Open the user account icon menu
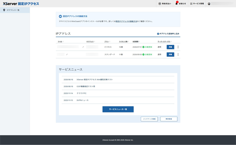 (x=209, y=4)
